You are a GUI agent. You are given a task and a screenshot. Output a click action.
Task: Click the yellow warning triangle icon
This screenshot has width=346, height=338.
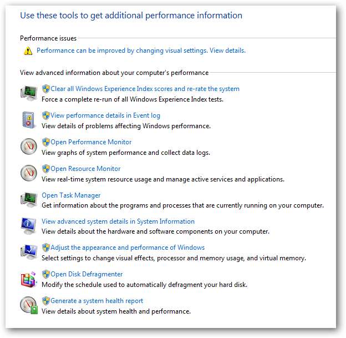point(28,51)
